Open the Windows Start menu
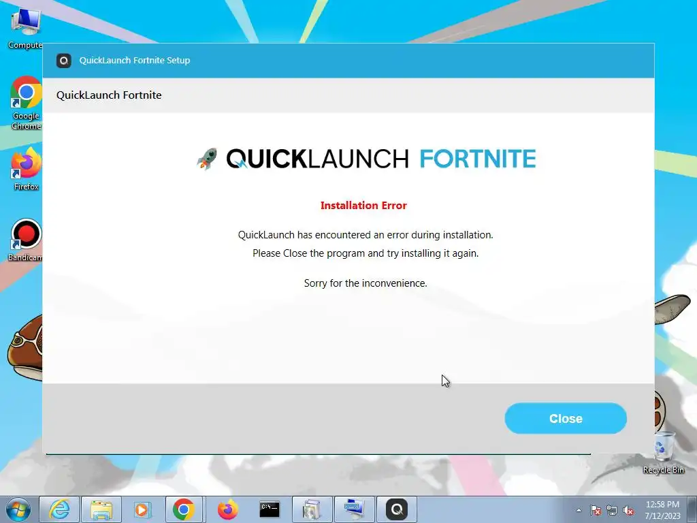 (18, 509)
